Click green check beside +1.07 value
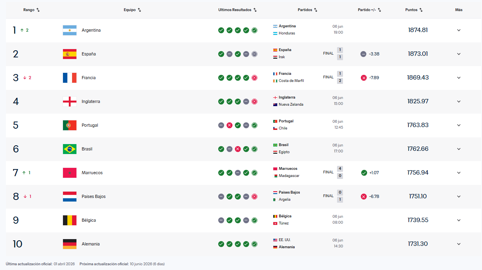Image resolution: width=482 pixels, height=270 pixels. [364, 173]
